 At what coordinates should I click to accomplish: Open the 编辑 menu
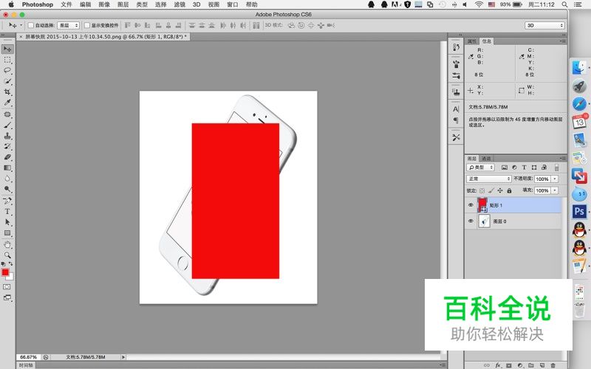coord(86,4)
